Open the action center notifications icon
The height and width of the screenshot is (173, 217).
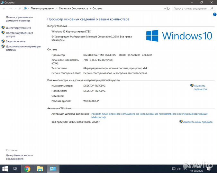[209, 169]
